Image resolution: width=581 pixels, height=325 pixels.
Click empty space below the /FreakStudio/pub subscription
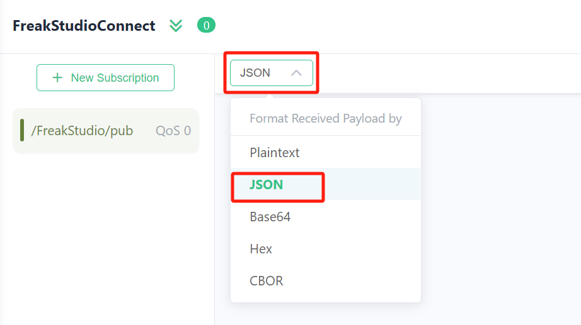click(106, 236)
